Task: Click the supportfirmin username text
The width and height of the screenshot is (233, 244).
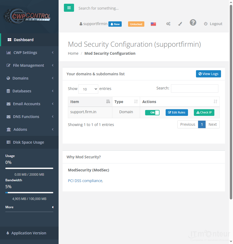Action: (x=95, y=24)
